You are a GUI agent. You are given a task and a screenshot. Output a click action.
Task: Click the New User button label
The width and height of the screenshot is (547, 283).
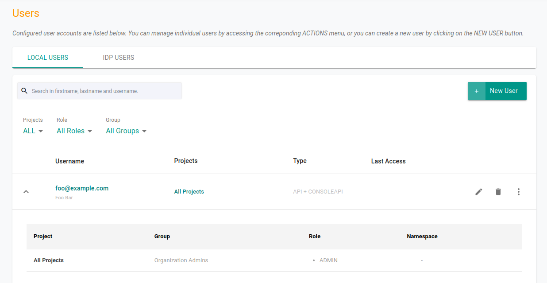[504, 91]
